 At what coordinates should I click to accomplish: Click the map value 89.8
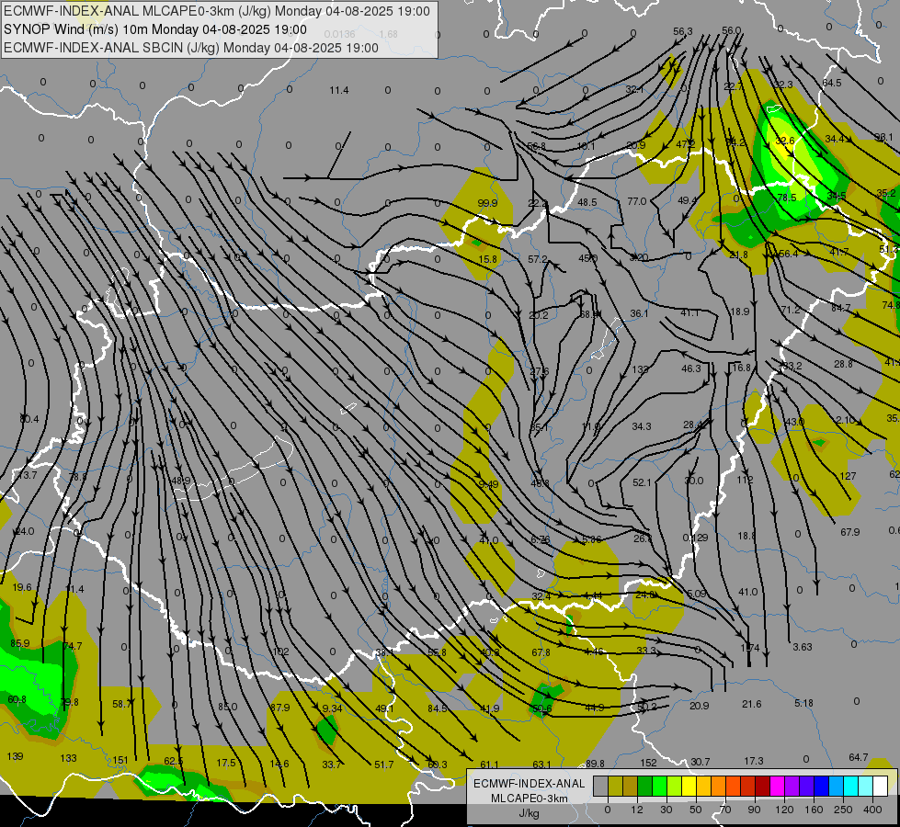tap(595, 764)
